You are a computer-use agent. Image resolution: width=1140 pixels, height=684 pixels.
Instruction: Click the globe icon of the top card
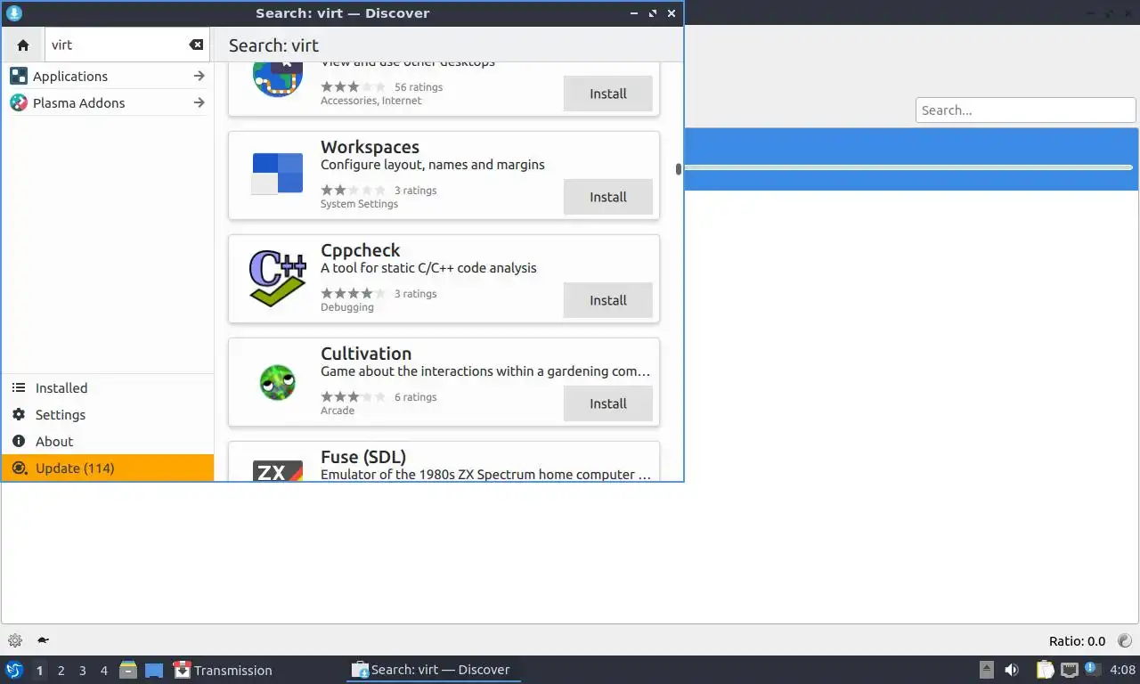(278, 79)
